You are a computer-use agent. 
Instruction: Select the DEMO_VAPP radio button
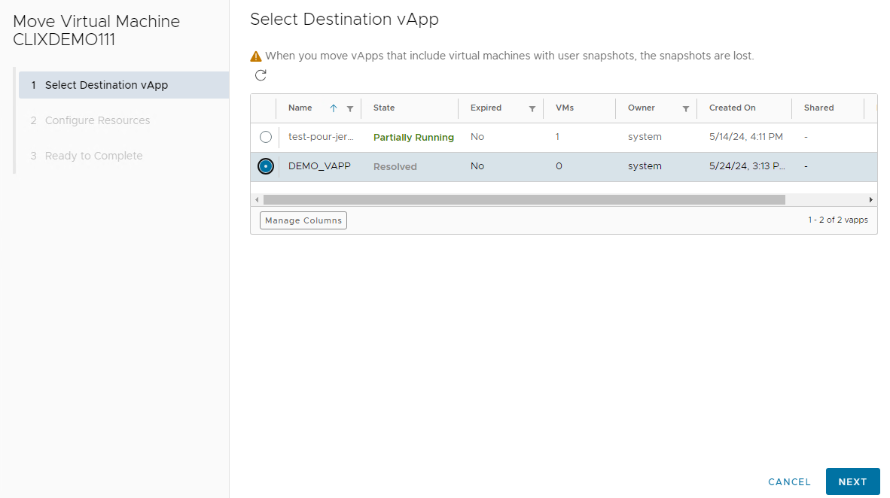pos(266,166)
